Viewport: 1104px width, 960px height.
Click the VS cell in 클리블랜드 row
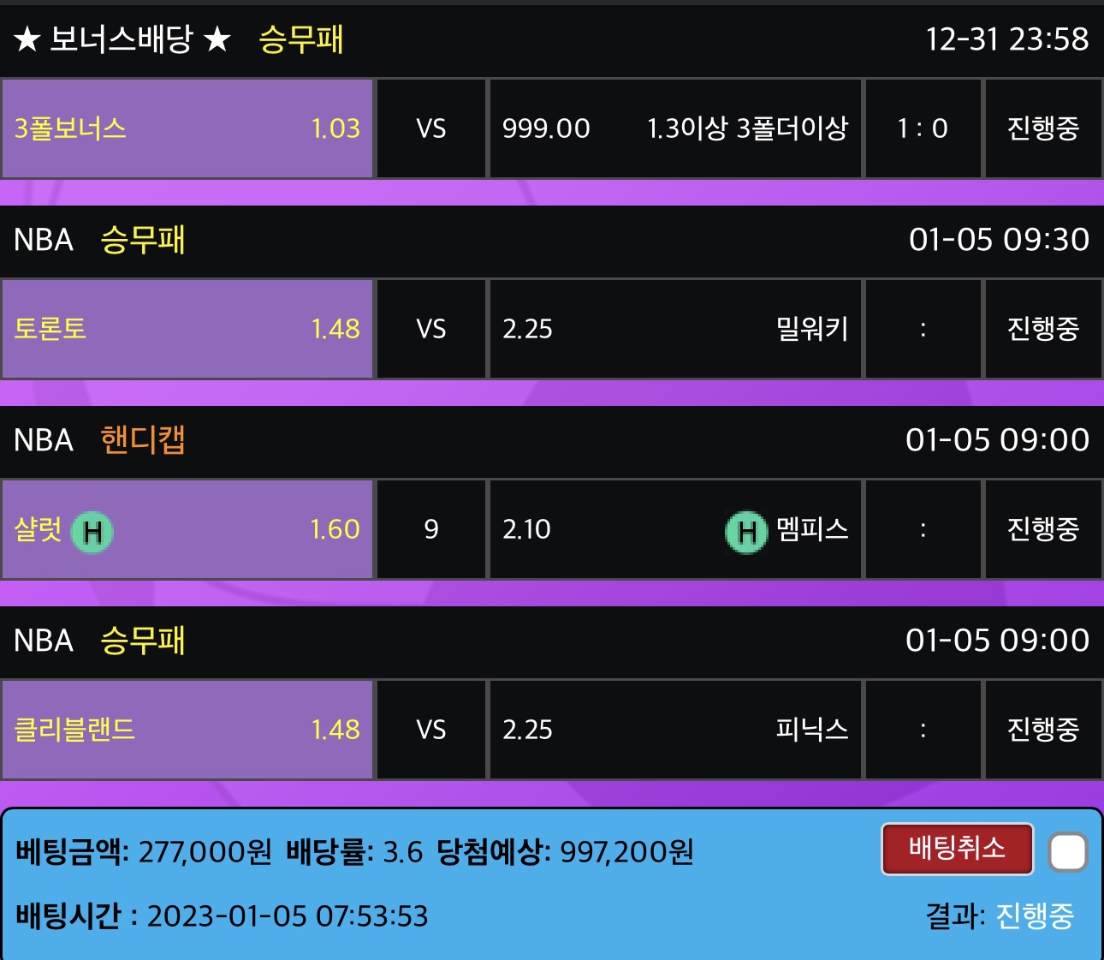click(x=431, y=730)
